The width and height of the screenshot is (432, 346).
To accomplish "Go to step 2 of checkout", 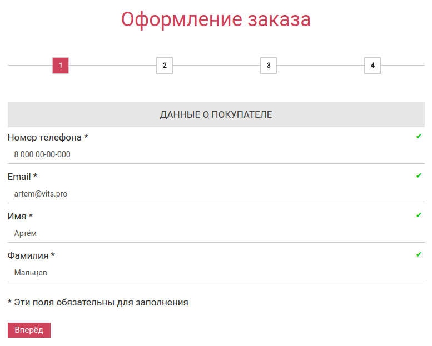I will pos(165,66).
